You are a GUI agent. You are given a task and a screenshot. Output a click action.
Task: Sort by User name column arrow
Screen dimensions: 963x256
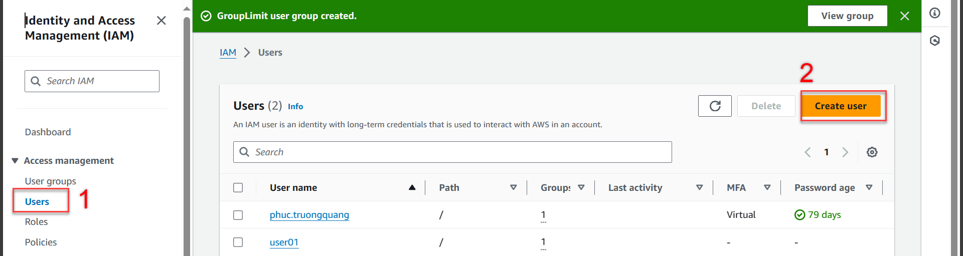tap(412, 187)
